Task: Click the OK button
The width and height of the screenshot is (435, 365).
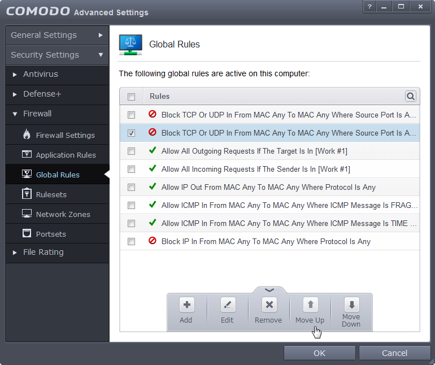Action: pyautogui.click(x=319, y=353)
